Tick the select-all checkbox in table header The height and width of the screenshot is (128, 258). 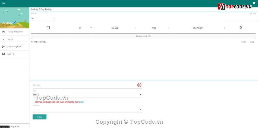(48, 28)
